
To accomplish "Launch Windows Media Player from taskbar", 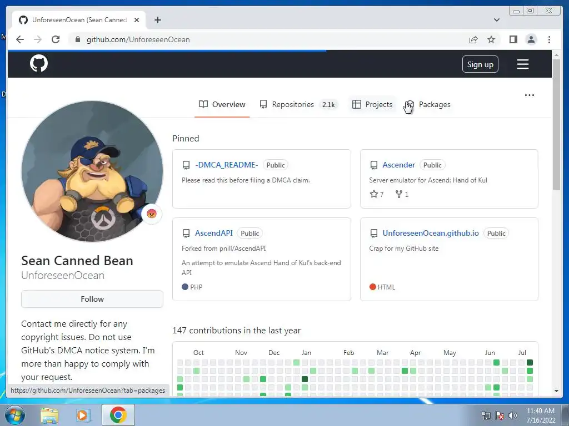I will [83, 415].
